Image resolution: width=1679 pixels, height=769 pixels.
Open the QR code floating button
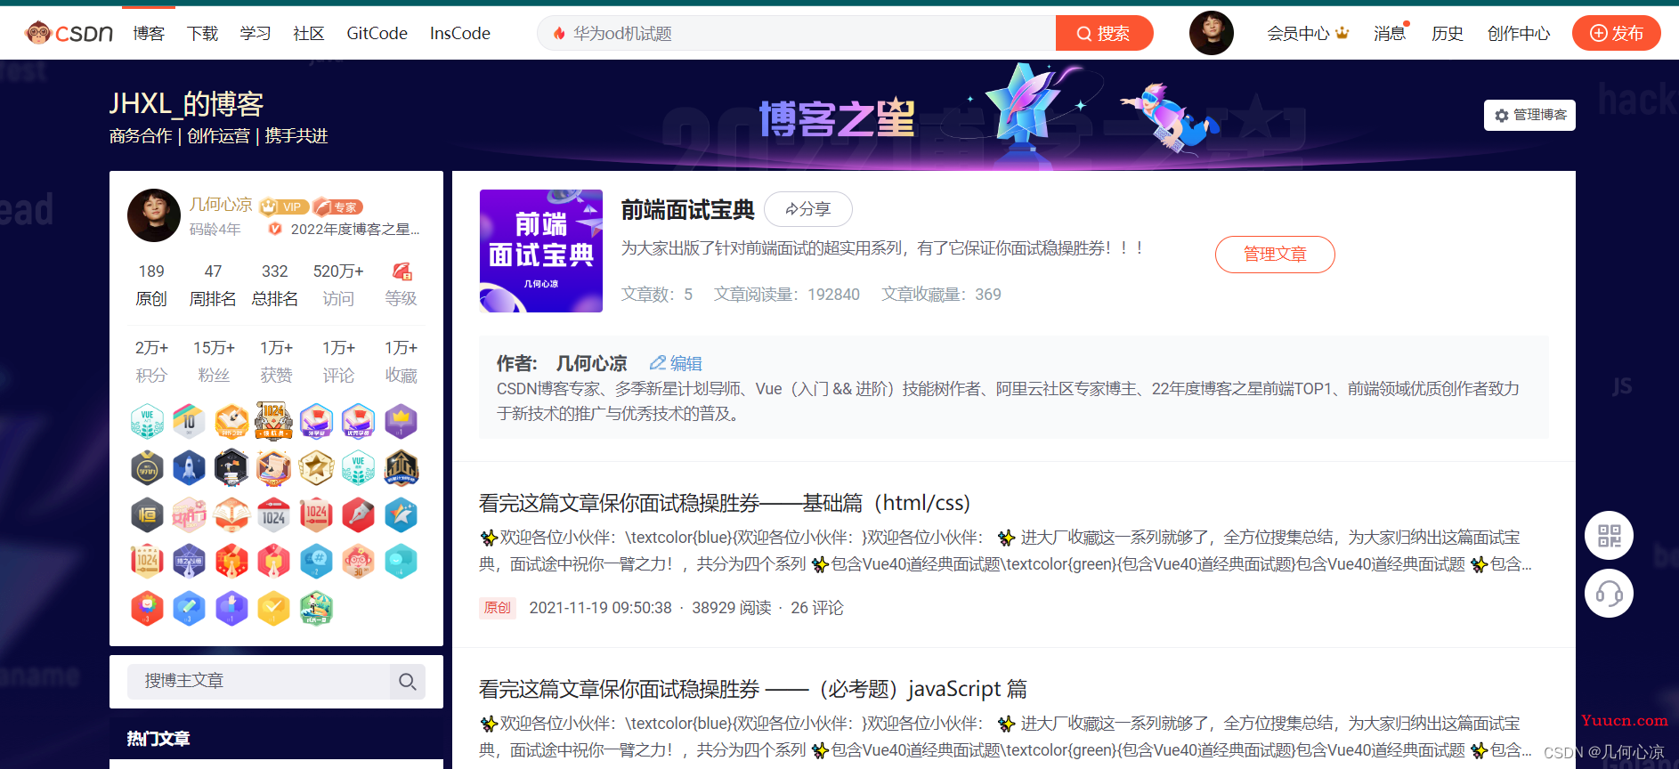(x=1609, y=536)
